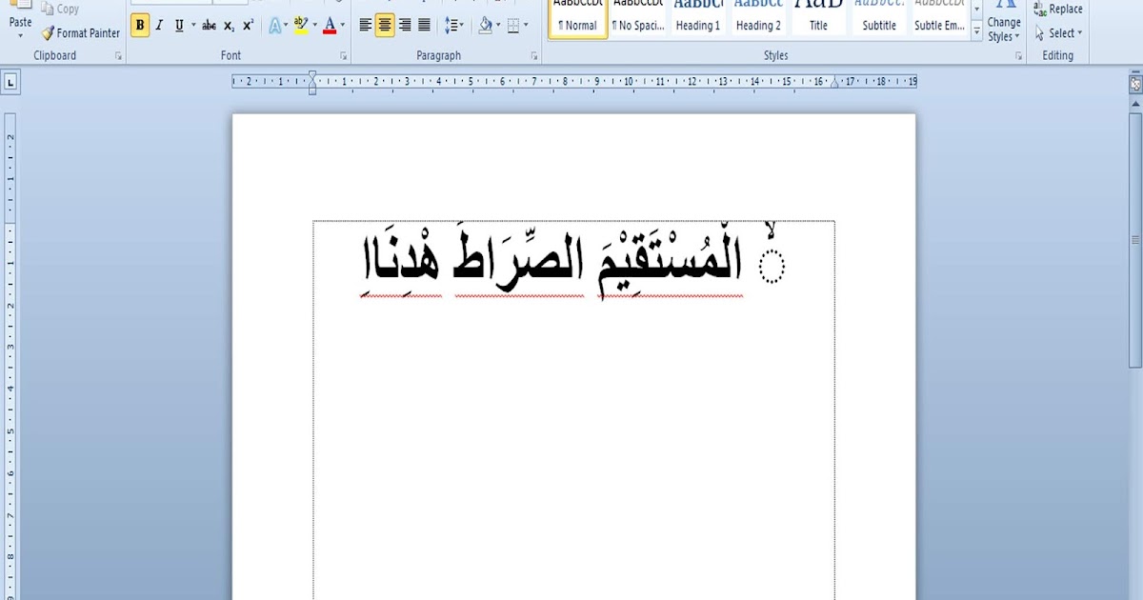Apply strikethrough to the text
Image resolution: width=1143 pixels, height=600 pixels.
[x=209, y=25]
